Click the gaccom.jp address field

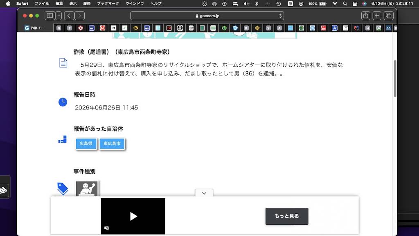point(207,16)
